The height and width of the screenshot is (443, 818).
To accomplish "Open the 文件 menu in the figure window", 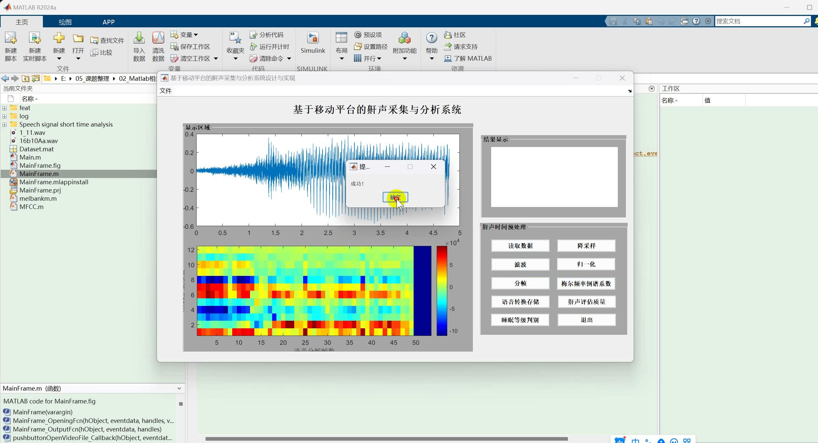I will 165,91.
